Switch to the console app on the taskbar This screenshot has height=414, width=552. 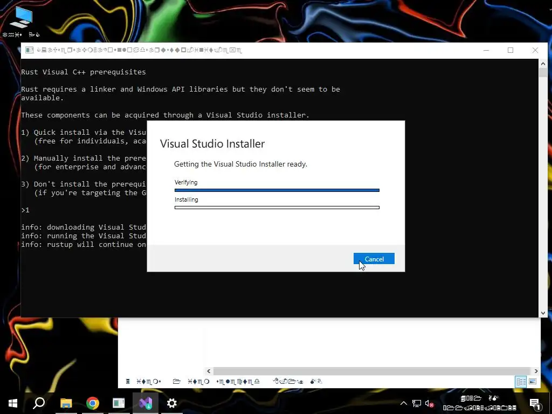pos(119,403)
